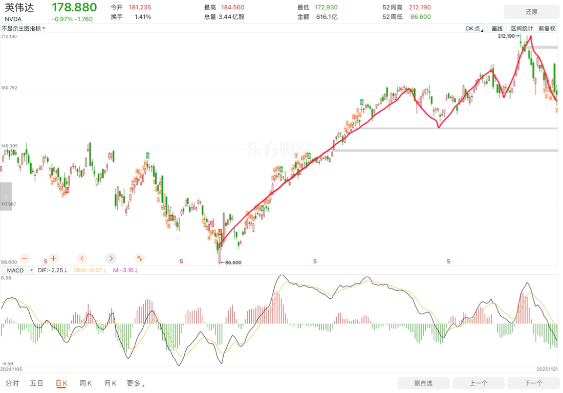
Task: Click the daily high 184.560
Action: pyautogui.click(x=233, y=7)
